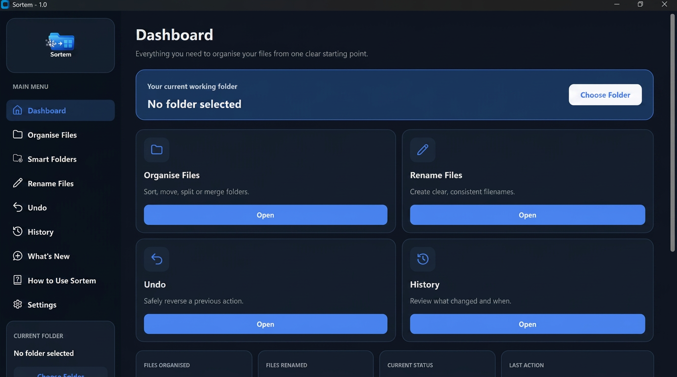Click the folder icon on Organise Files card
This screenshot has height=377, width=677.
[156, 150]
